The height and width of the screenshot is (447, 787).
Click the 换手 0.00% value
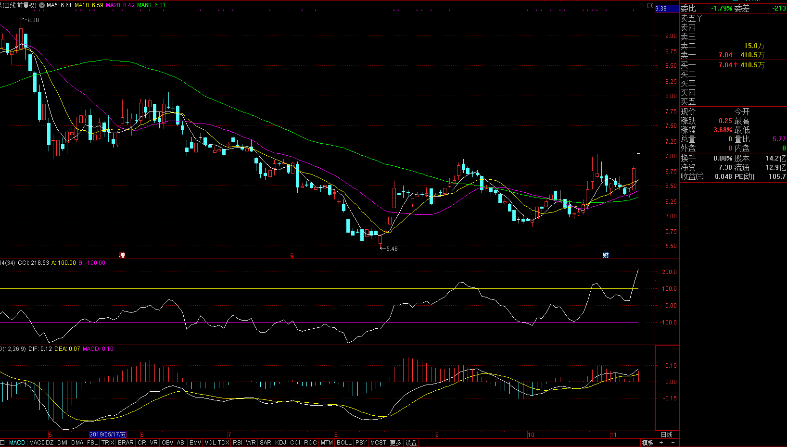pyautogui.click(x=723, y=158)
